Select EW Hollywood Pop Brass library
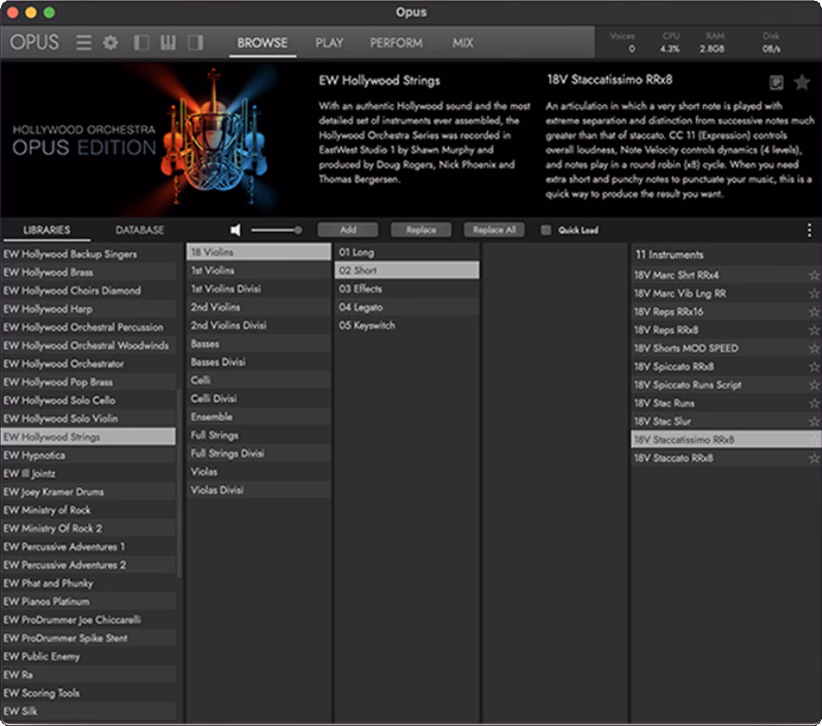Image resolution: width=822 pixels, height=726 pixels. (x=88, y=382)
